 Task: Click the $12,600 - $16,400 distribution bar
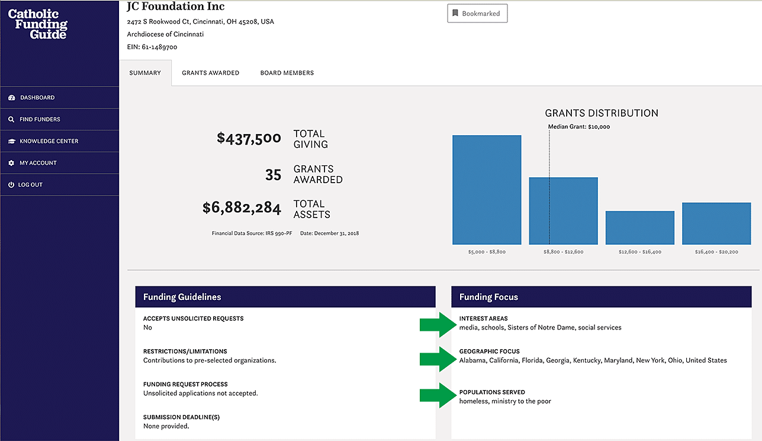click(x=640, y=228)
